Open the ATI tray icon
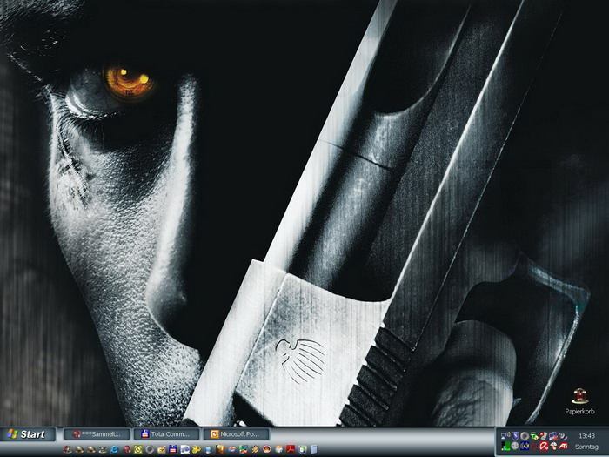The height and width of the screenshot is (457, 609). [x=563, y=446]
